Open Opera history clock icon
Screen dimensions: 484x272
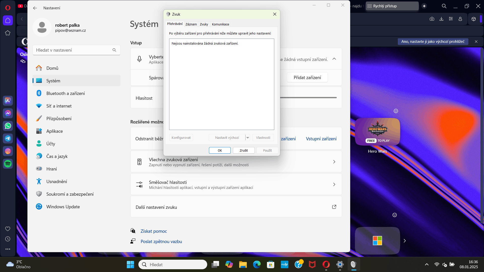coord(8,239)
